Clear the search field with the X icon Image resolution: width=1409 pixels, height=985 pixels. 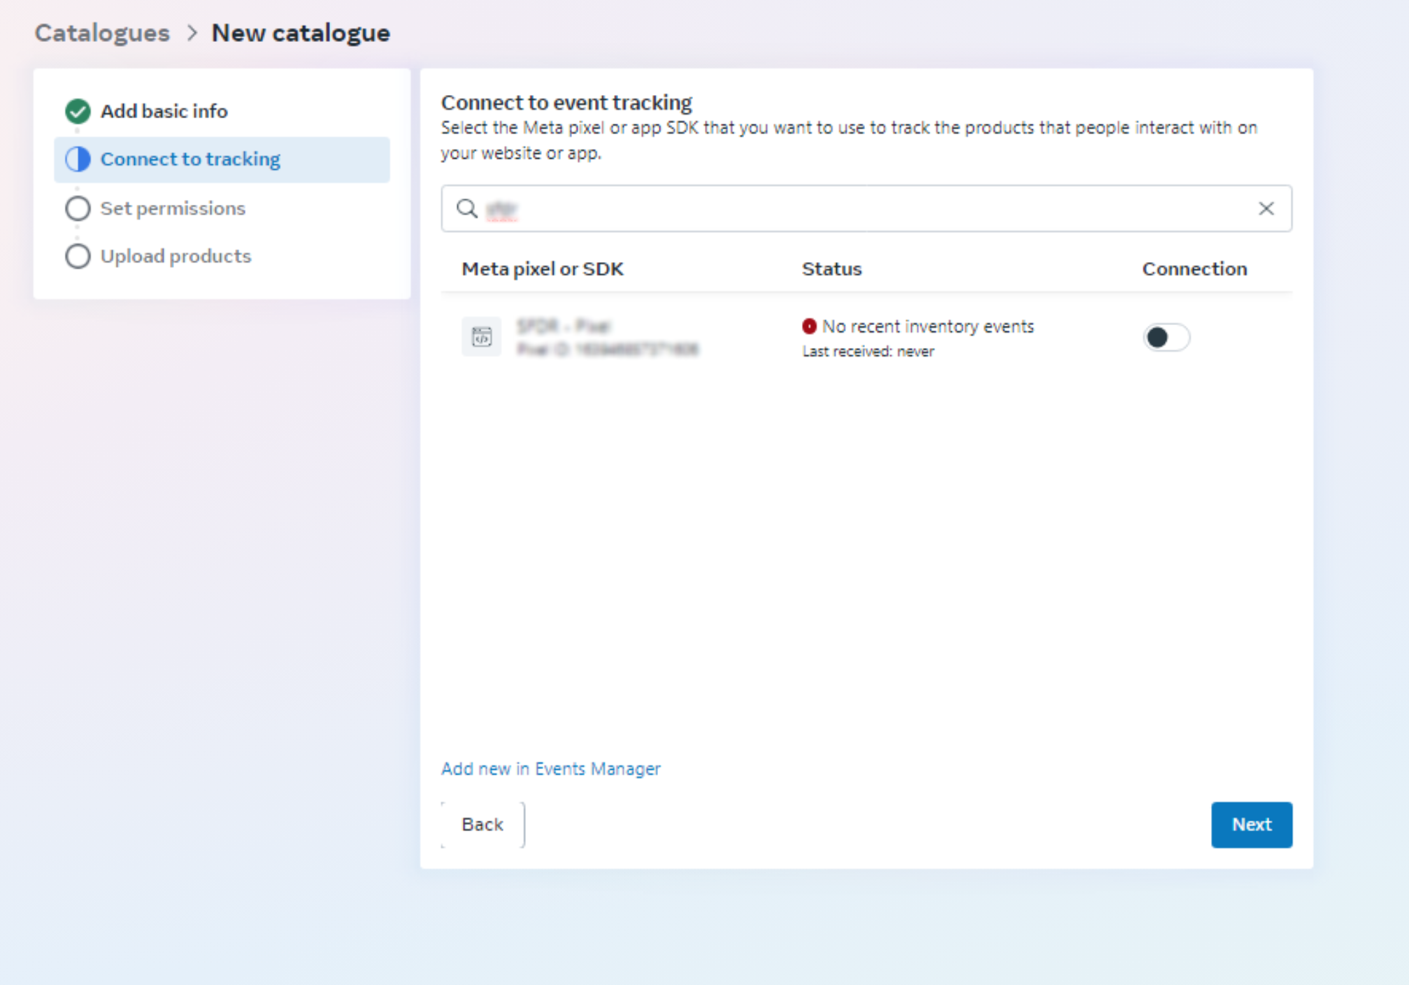coord(1266,208)
